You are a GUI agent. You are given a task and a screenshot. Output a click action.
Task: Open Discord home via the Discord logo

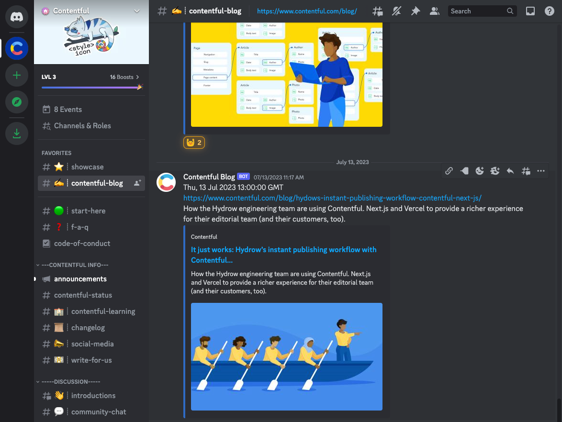(17, 17)
